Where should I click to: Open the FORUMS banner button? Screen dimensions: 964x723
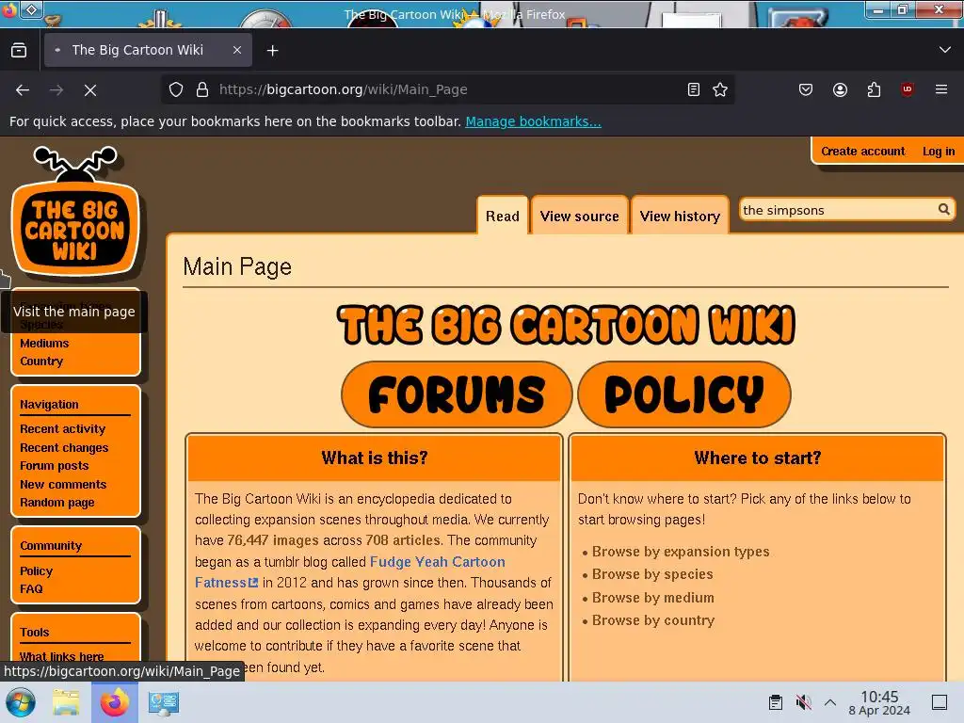(x=457, y=394)
